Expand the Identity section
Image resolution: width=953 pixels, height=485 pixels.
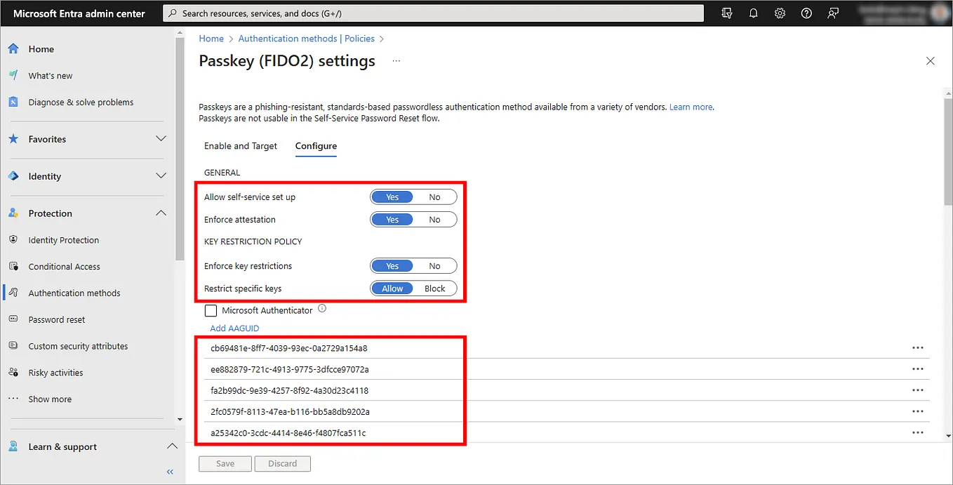click(161, 176)
